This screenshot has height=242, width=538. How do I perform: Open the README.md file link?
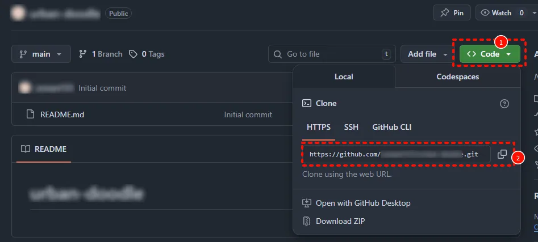tap(62, 114)
